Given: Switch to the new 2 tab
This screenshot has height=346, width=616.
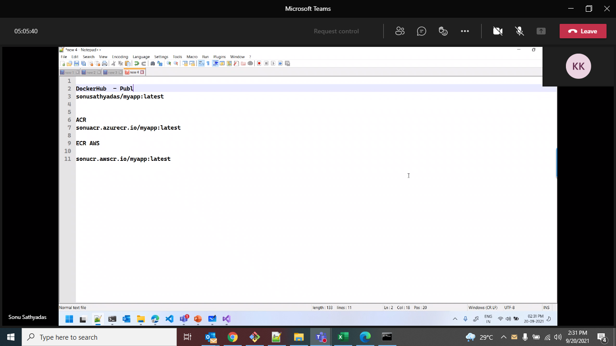Looking at the screenshot, I should (x=91, y=73).
